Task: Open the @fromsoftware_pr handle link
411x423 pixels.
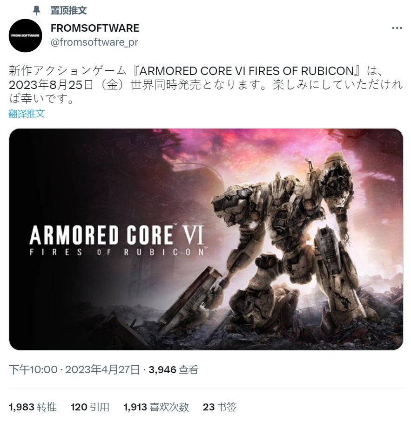Action: click(x=94, y=42)
